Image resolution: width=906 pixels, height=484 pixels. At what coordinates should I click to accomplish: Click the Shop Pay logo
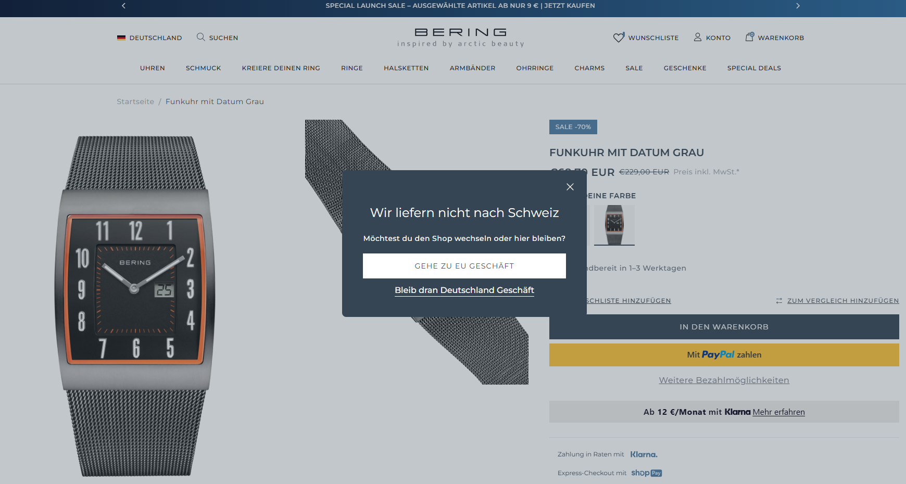(x=647, y=473)
